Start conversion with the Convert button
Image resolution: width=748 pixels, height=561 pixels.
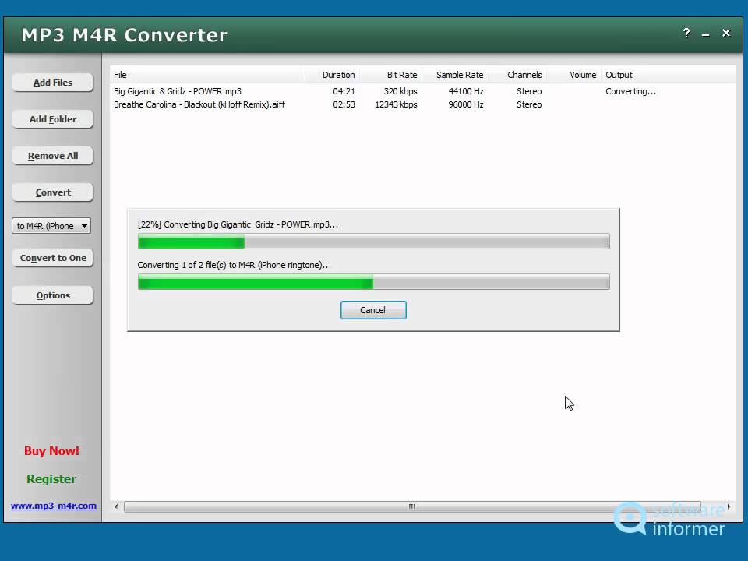point(52,192)
